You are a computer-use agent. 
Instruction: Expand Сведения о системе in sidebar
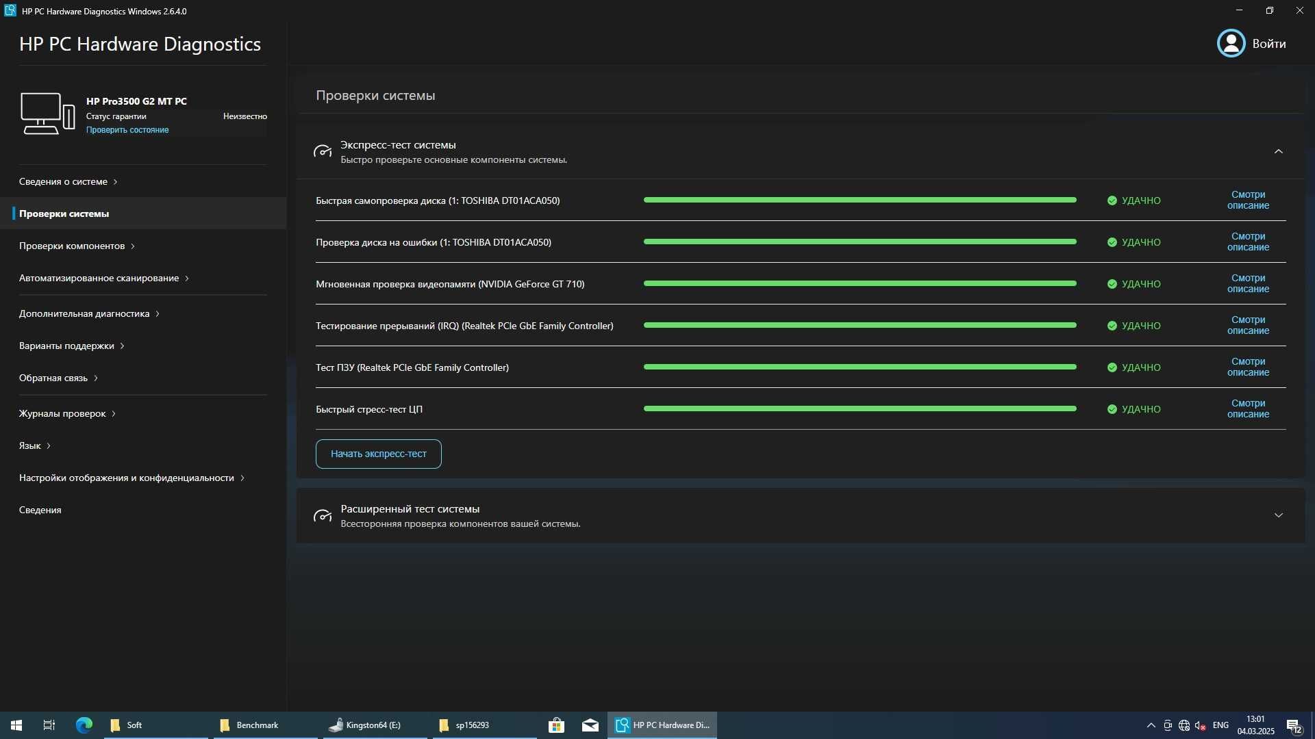68,181
